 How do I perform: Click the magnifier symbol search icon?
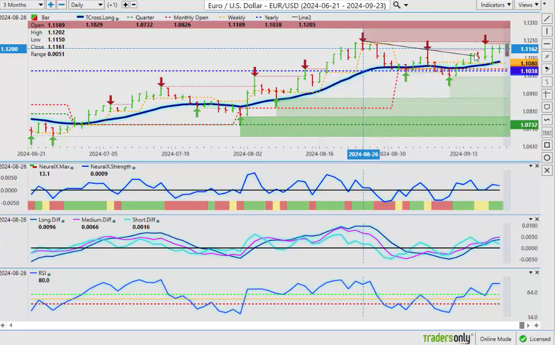(397, 5)
